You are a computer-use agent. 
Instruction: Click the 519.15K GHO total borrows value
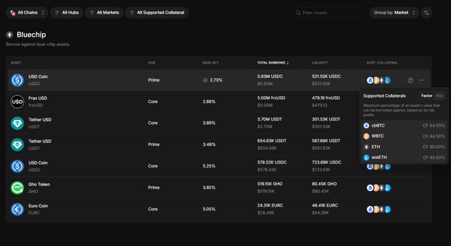point(269,184)
